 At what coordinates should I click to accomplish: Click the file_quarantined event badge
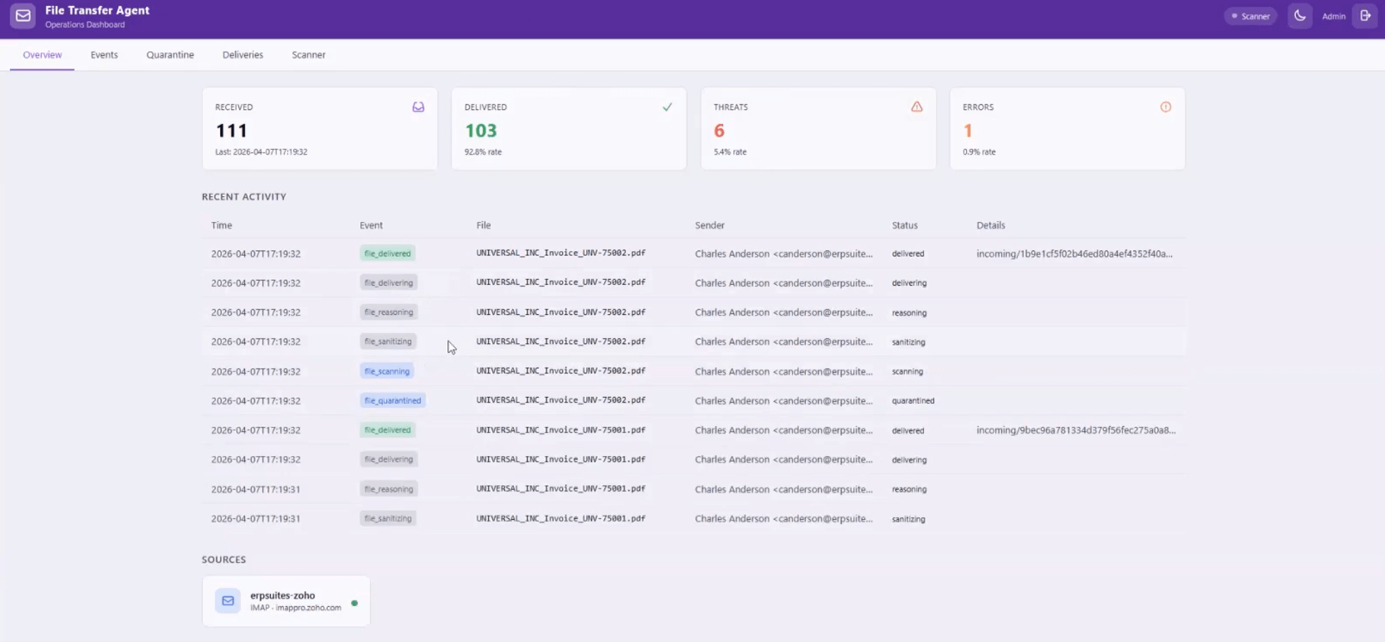(392, 400)
